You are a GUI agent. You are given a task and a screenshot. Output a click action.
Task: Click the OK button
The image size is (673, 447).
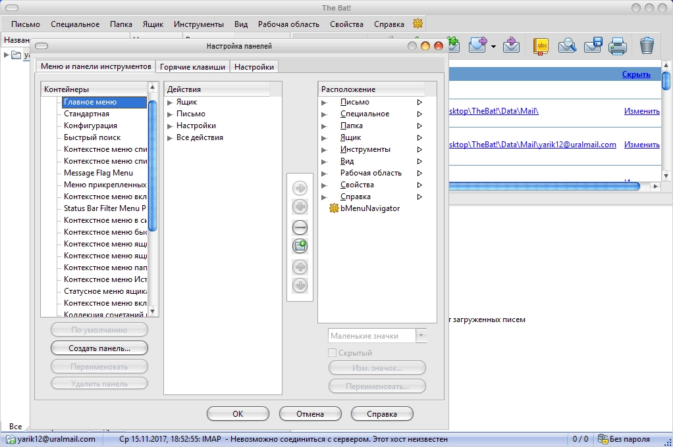pyautogui.click(x=238, y=414)
